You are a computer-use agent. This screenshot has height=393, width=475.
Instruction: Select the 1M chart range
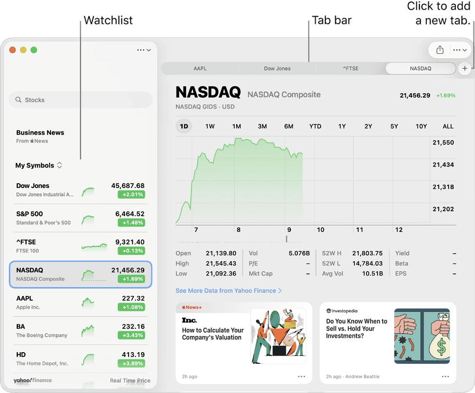pos(237,126)
